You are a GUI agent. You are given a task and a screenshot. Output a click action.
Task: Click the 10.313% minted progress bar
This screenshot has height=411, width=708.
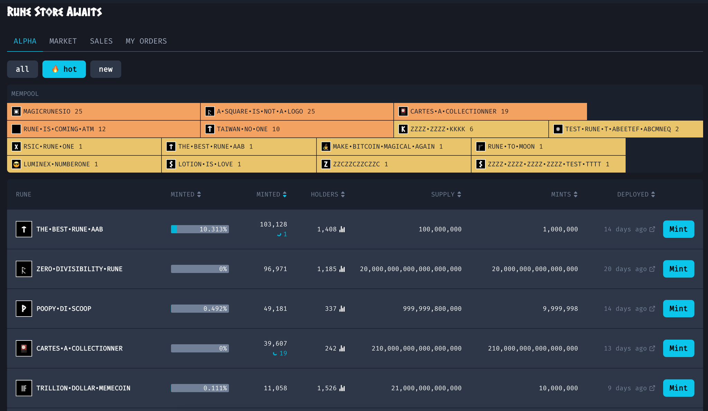pos(200,229)
